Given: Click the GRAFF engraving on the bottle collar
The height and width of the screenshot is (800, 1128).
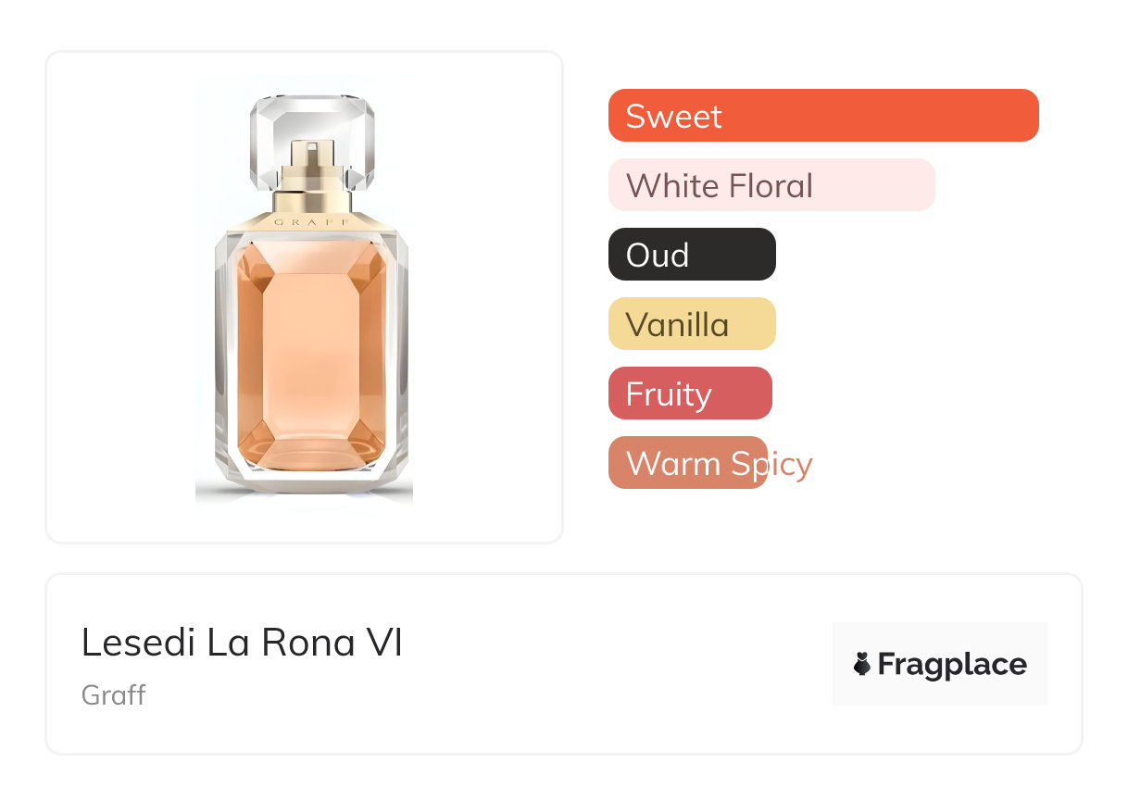Looking at the screenshot, I should tap(312, 222).
